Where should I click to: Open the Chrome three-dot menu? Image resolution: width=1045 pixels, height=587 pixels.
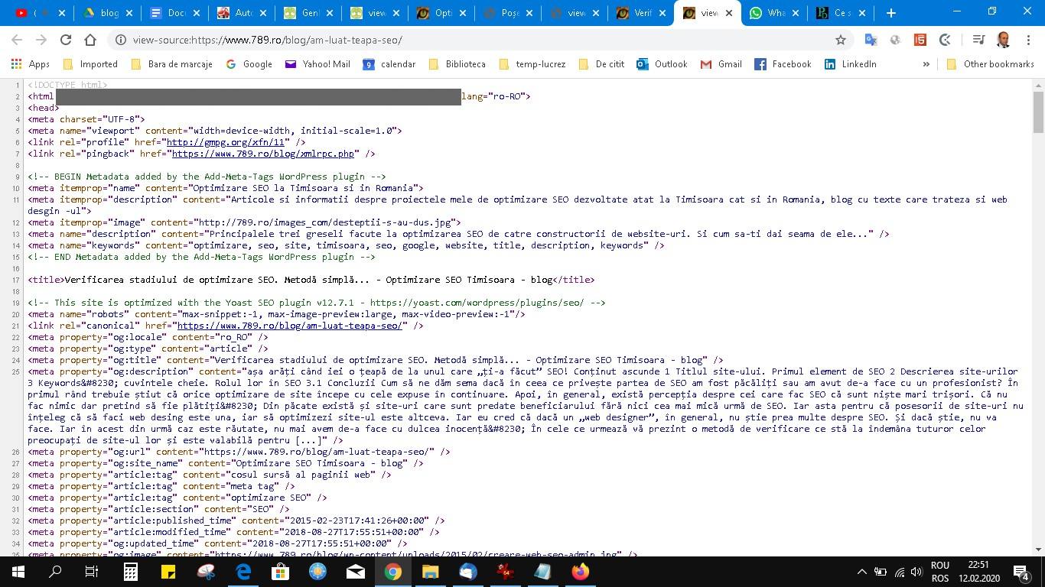[x=1029, y=40]
